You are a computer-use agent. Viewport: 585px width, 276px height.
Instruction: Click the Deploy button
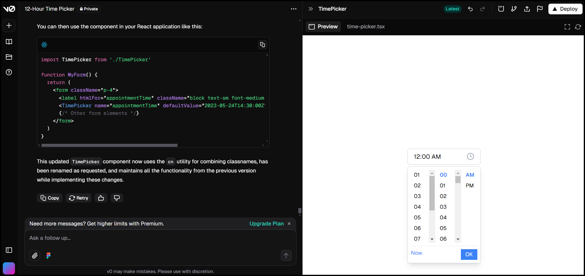point(565,9)
